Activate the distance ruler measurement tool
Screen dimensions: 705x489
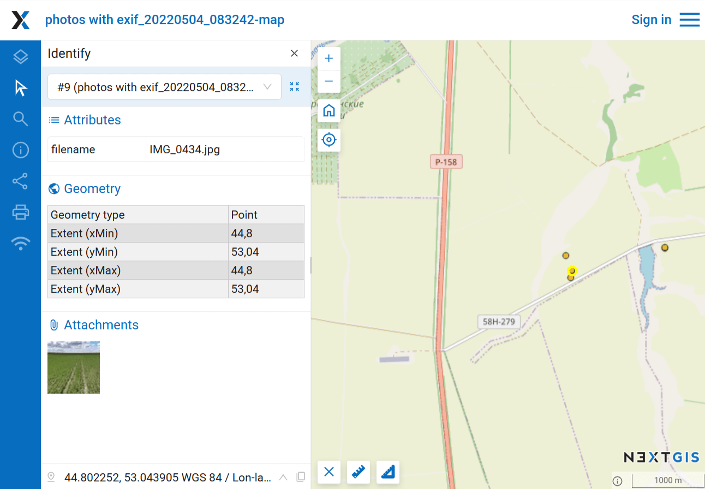(359, 472)
